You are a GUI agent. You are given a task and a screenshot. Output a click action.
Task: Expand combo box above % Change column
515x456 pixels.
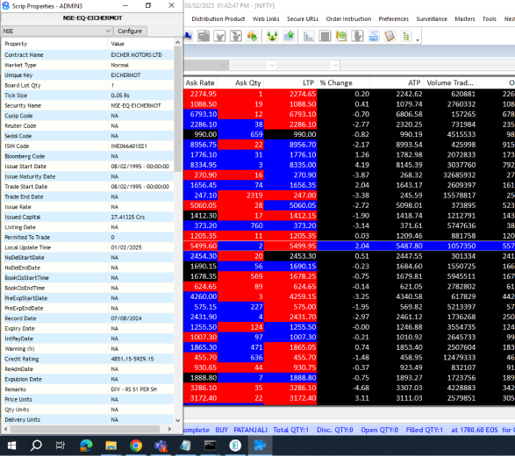pyautogui.click(x=335, y=65)
